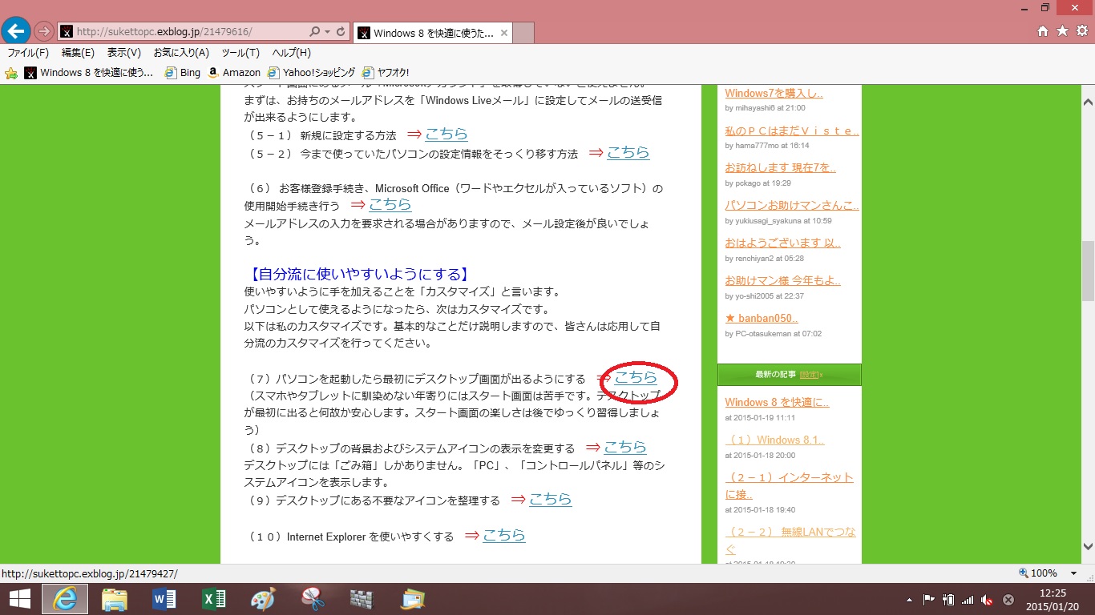Open the ヤフオク! favorites bookmark

point(386,73)
